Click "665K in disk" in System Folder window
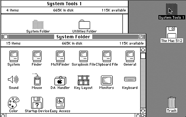The width and height of the screenshot is (186, 117). click(72, 43)
